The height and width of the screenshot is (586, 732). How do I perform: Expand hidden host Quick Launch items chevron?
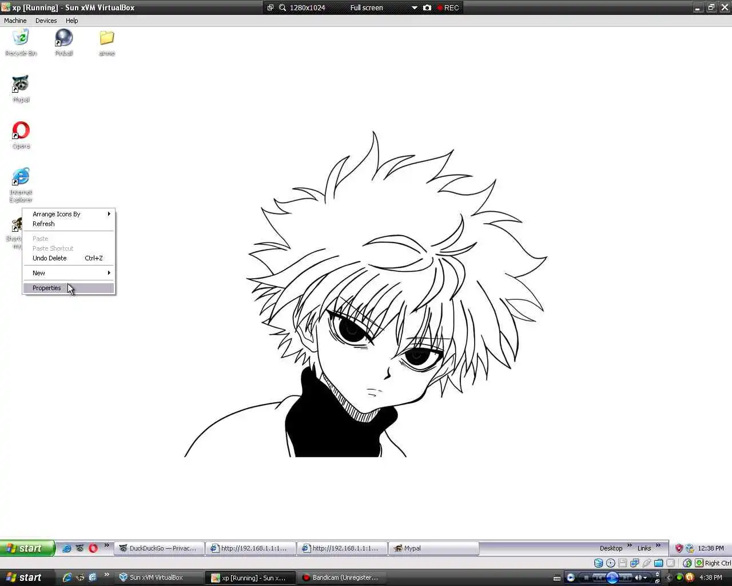click(x=106, y=575)
